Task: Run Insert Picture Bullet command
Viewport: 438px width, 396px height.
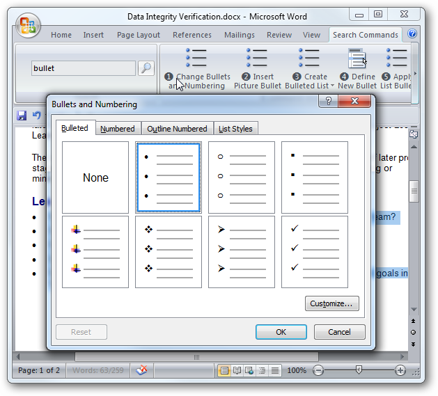Action: (257, 69)
